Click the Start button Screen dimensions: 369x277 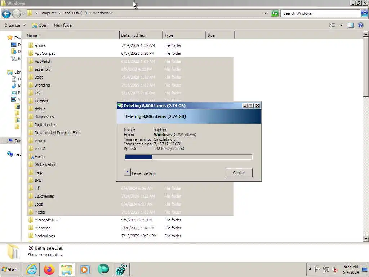pos(10,269)
